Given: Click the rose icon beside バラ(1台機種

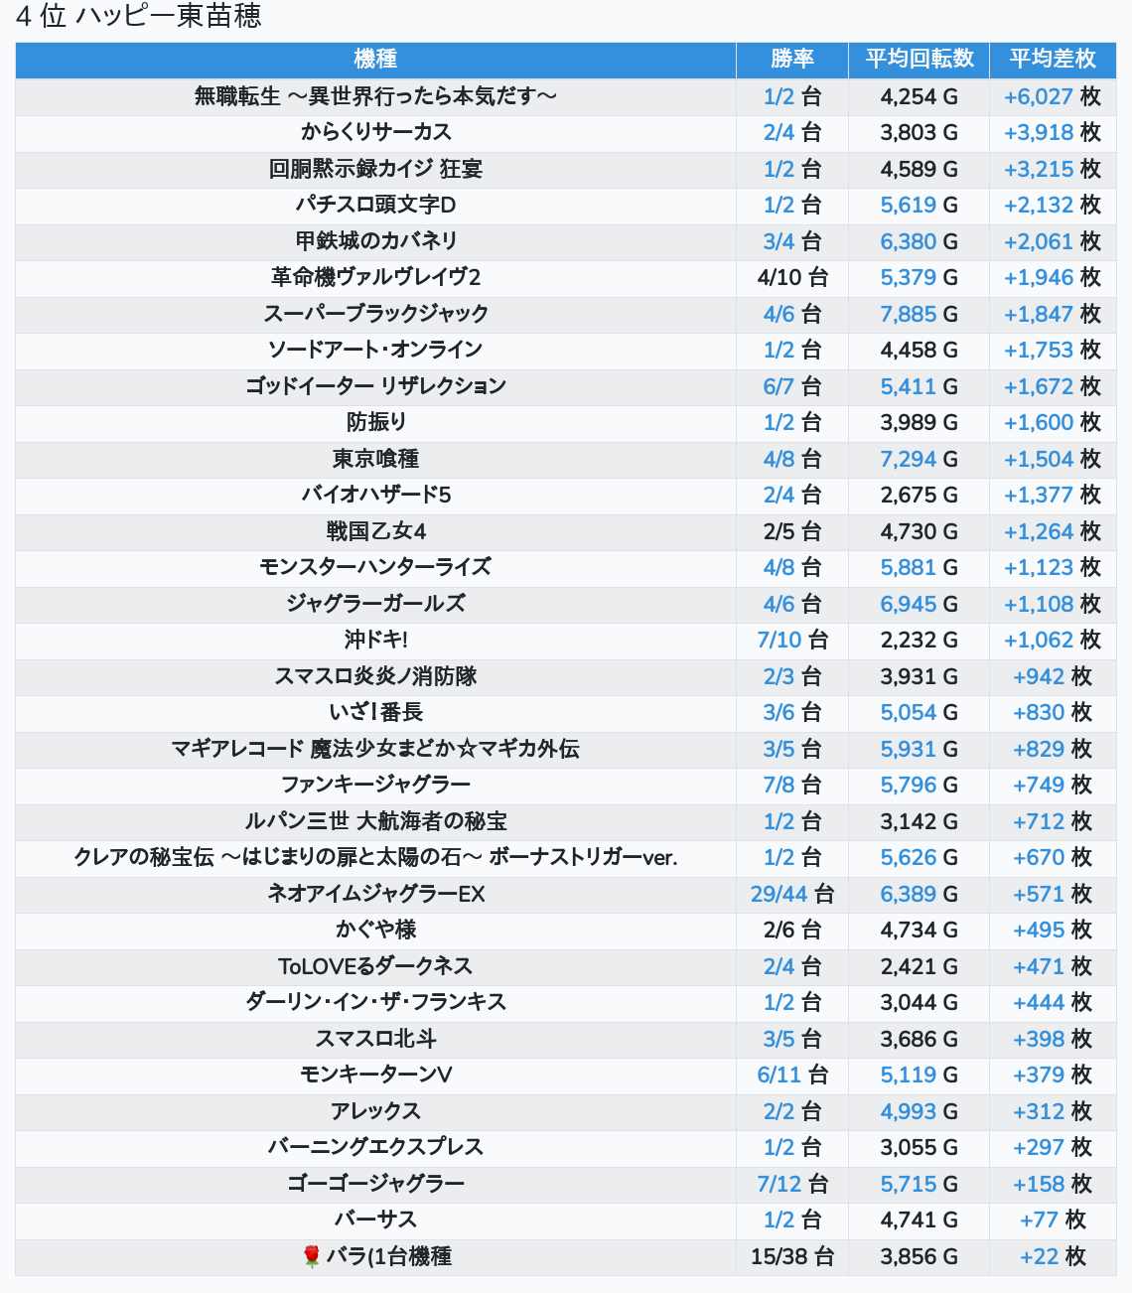Looking at the screenshot, I should [x=312, y=1256].
